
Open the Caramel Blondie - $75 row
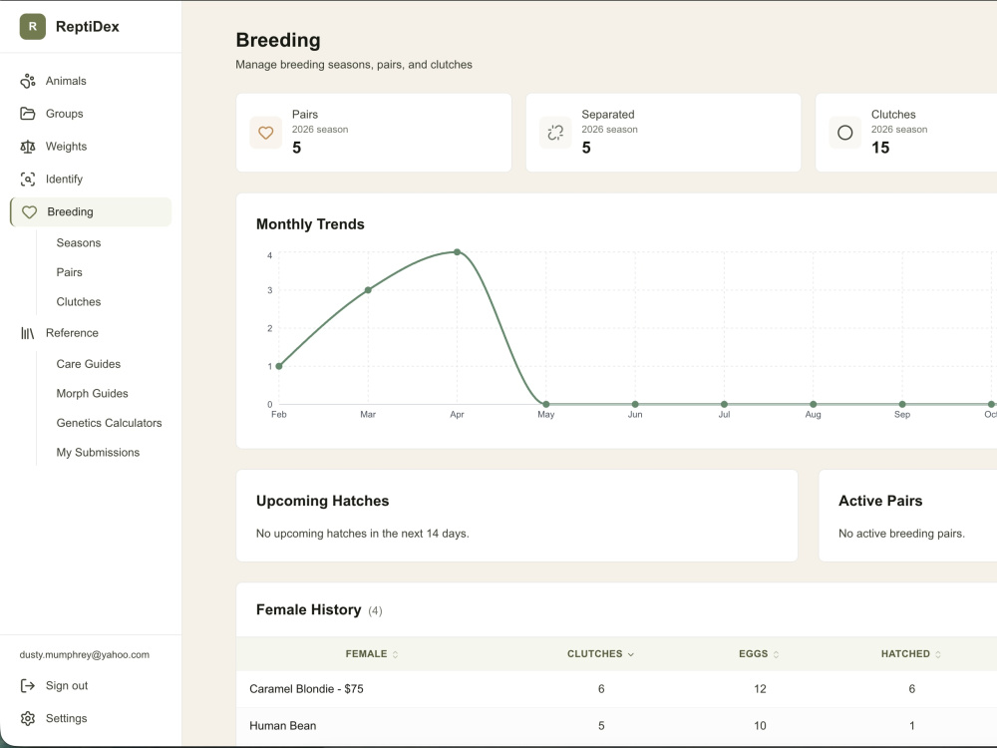616,689
